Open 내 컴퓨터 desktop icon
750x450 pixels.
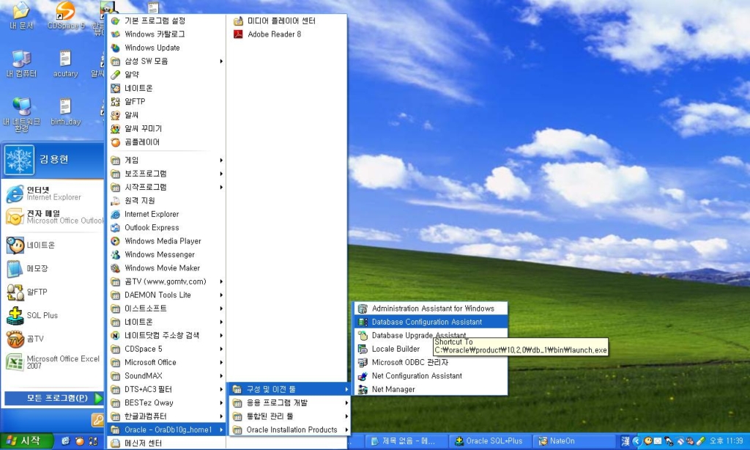21,64
